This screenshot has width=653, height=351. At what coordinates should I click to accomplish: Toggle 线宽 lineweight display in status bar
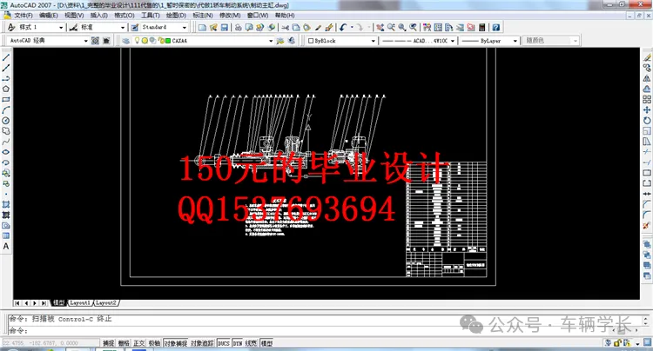[x=252, y=343]
